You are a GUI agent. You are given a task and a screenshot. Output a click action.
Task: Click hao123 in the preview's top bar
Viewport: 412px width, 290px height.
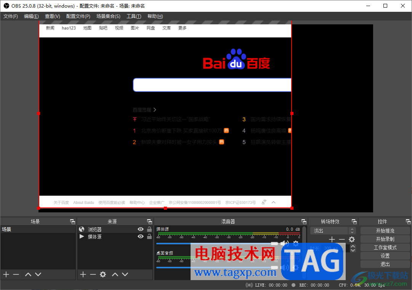(x=69, y=28)
